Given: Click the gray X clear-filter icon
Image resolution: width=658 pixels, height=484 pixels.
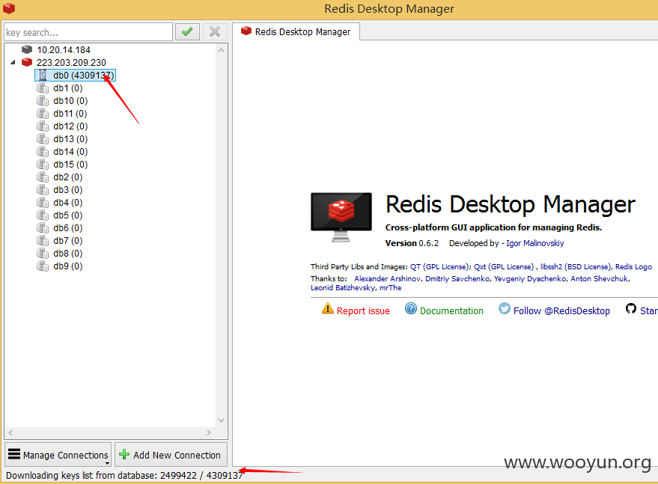Looking at the screenshot, I should (215, 32).
